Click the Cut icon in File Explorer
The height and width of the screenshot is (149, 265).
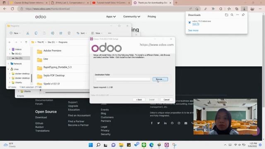28,33
